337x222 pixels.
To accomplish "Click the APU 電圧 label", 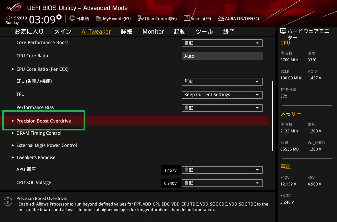I will click(x=26, y=170).
